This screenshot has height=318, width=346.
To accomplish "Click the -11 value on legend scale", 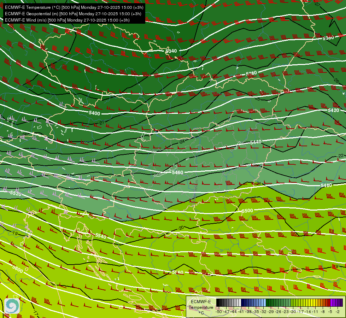I will 315,312.
